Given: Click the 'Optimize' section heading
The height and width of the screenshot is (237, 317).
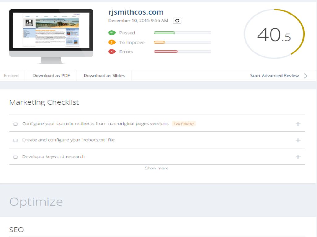Looking at the screenshot, I should (36, 202).
